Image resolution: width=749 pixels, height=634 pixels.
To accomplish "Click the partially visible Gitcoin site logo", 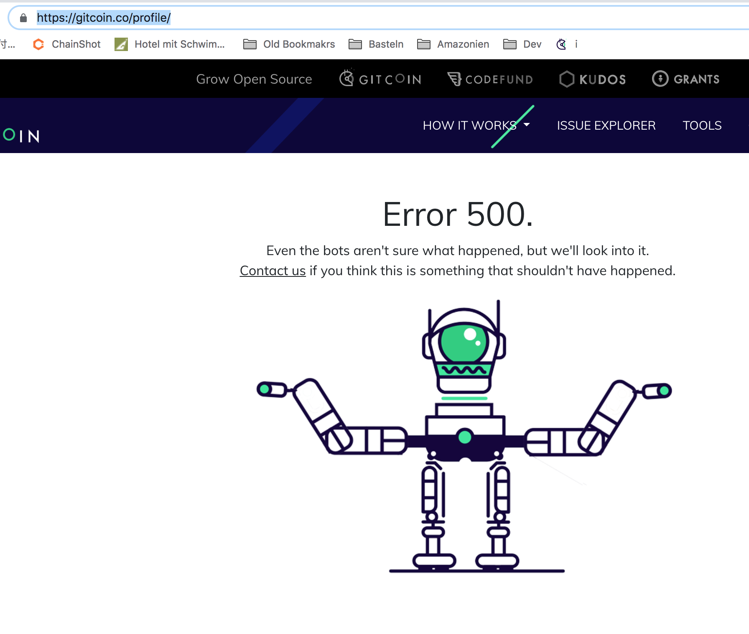I will coord(20,135).
